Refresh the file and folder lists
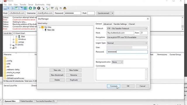 30,8
